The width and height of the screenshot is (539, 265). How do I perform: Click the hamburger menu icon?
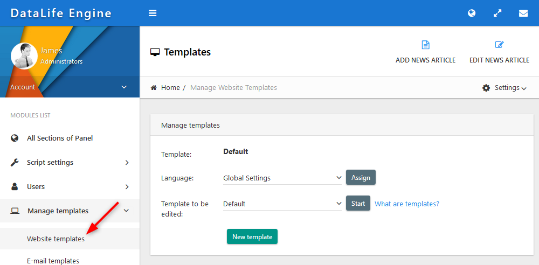point(153,13)
